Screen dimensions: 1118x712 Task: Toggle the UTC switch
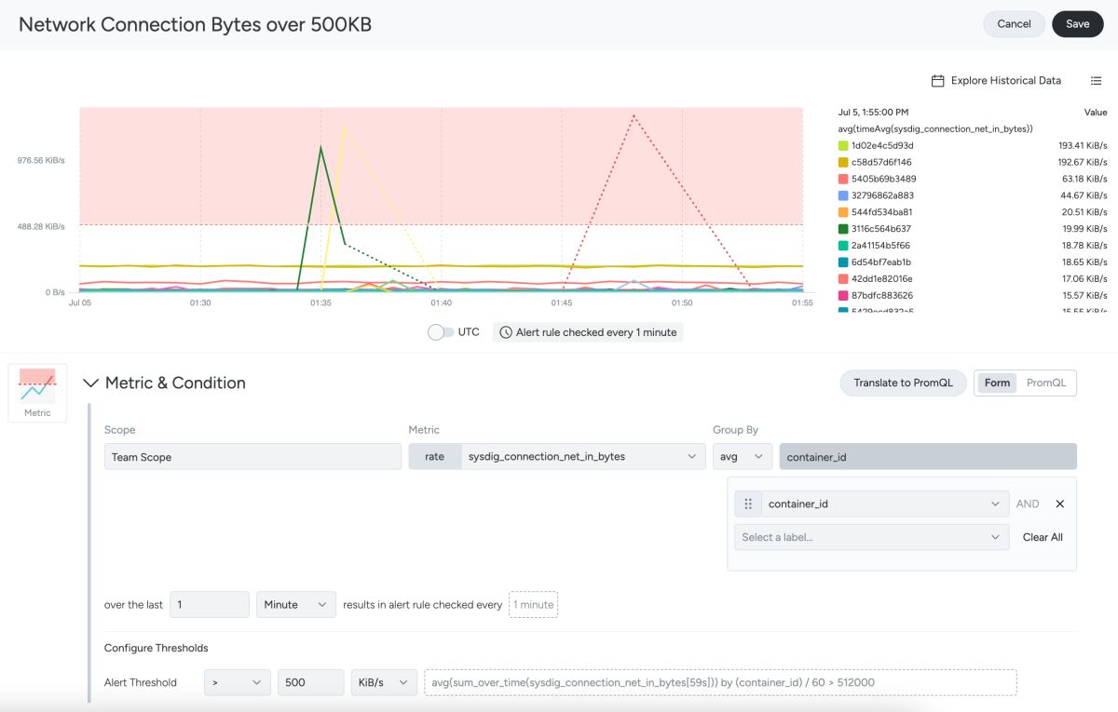pos(441,332)
